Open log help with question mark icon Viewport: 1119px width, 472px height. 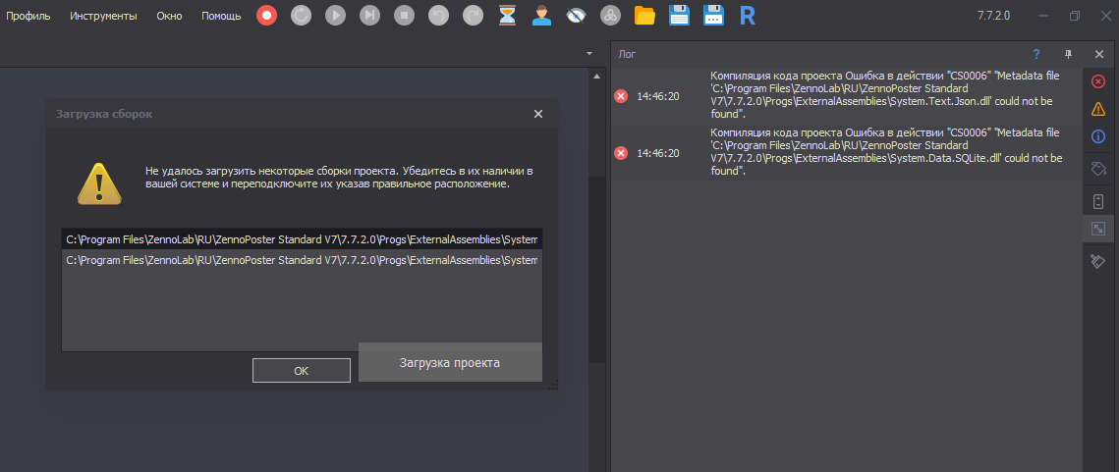coord(1036,54)
